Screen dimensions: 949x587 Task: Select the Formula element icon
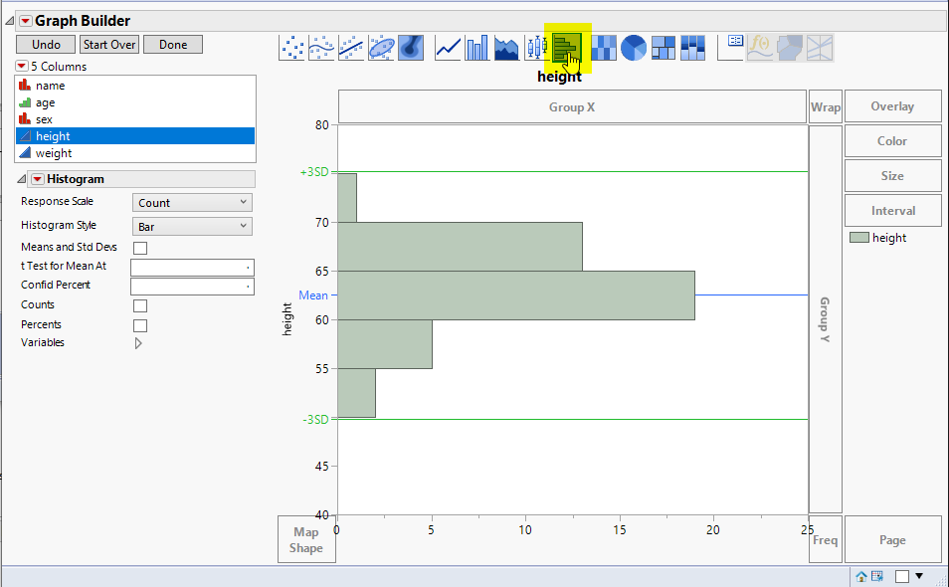[x=760, y=47]
